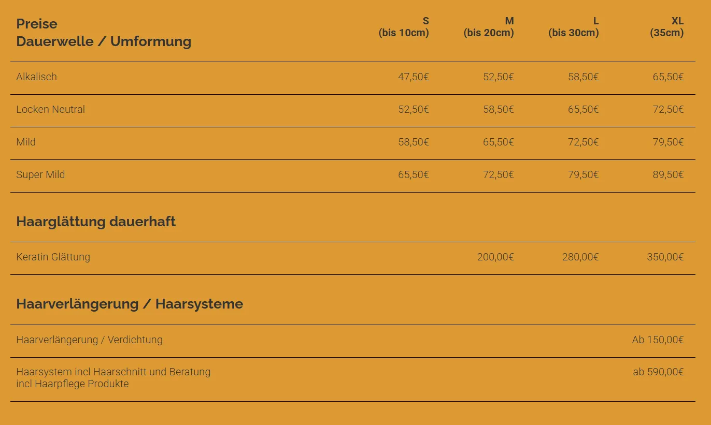Image resolution: width=711 pixels, height=425 pixels.
Task: Select the M (bis 20cm) column header
Action: (489, 27)
